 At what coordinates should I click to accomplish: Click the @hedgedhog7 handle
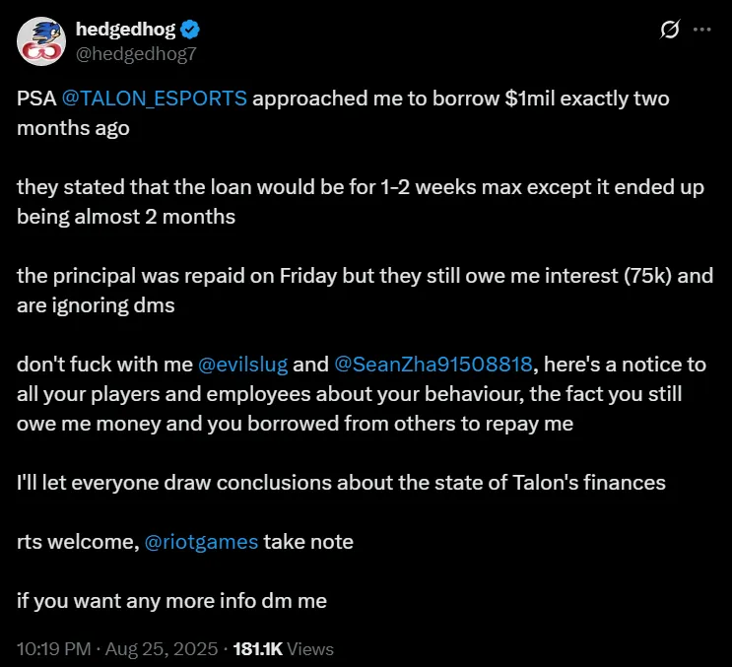(136, 53)
